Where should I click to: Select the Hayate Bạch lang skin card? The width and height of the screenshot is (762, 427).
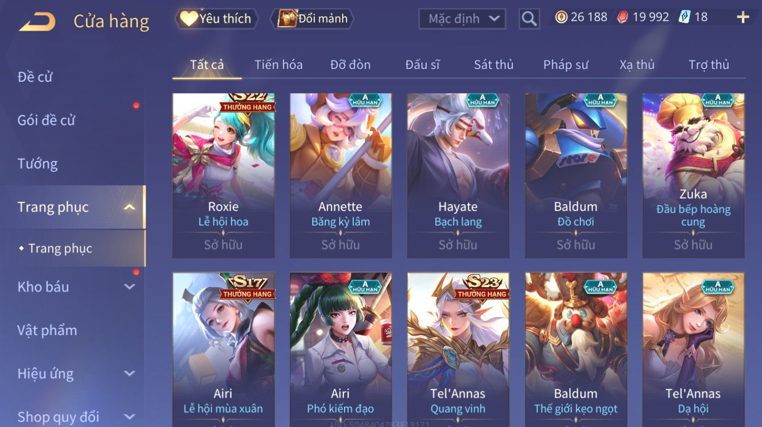(458, 175)
